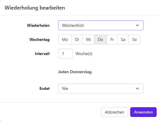Toggle Sa weekday button
The width and height of the screenshot is (161, 121).
coord(123,39)
